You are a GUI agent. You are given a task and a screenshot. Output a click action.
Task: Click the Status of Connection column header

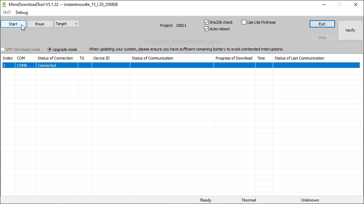tap(55, 58)
